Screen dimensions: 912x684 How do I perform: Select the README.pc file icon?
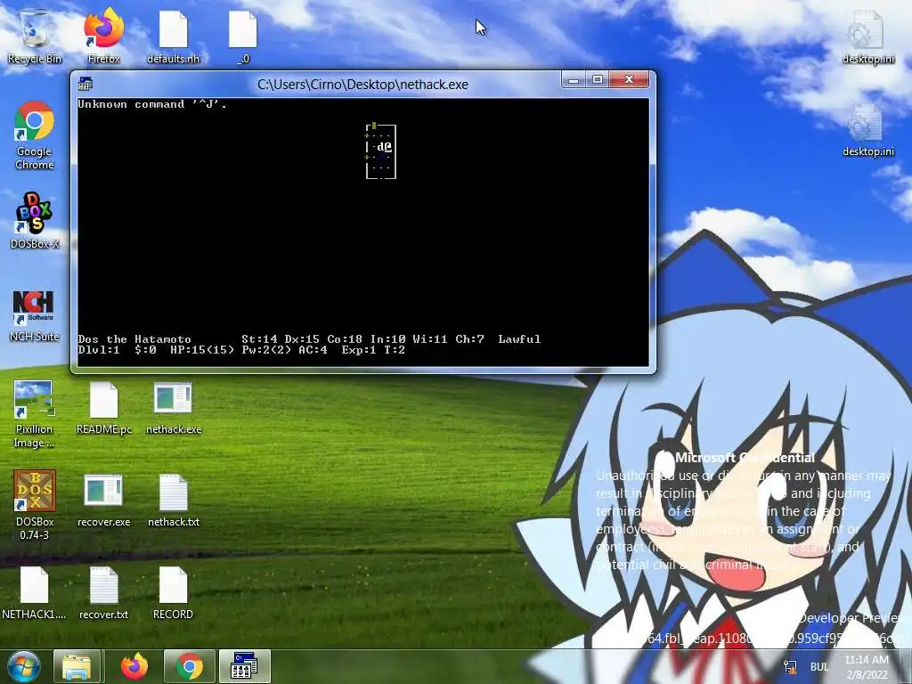pyautogui.click(x=103, y=407)
